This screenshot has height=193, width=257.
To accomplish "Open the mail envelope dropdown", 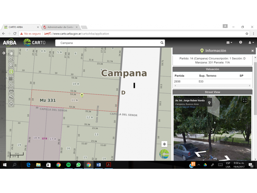I will (229, 43).
